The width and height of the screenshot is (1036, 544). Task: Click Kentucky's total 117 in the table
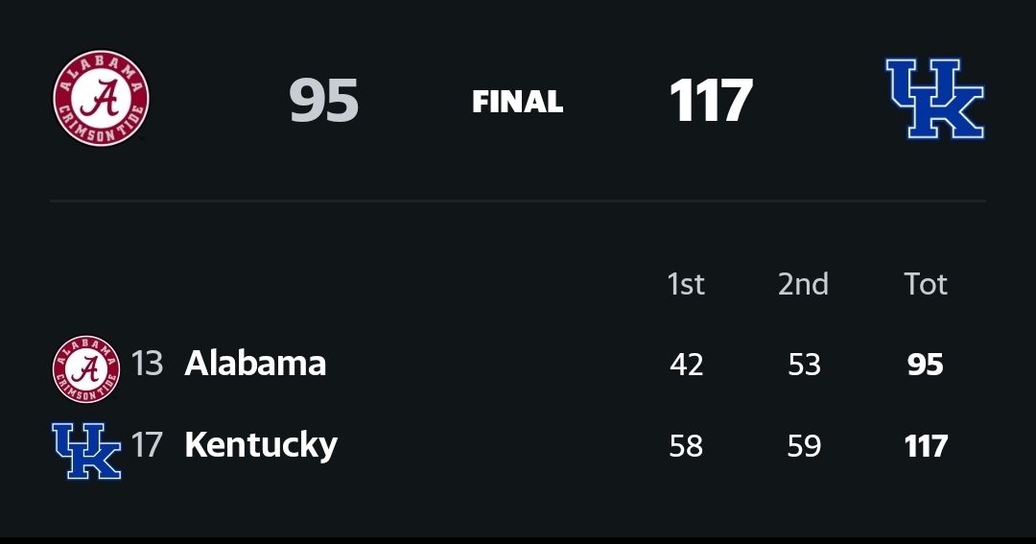926,446
